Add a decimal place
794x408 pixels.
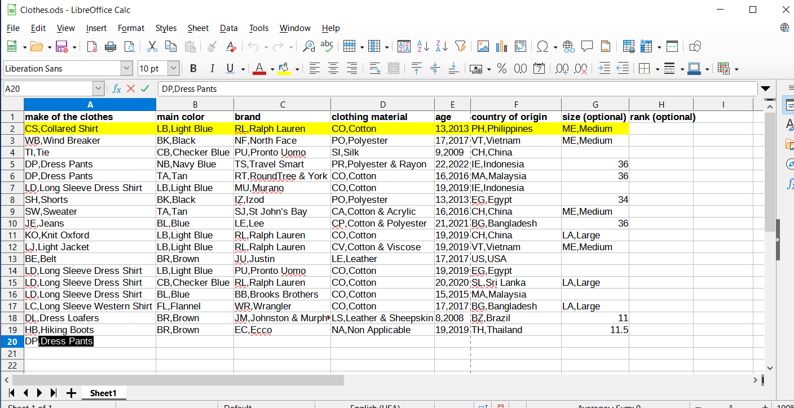(562, 69)
